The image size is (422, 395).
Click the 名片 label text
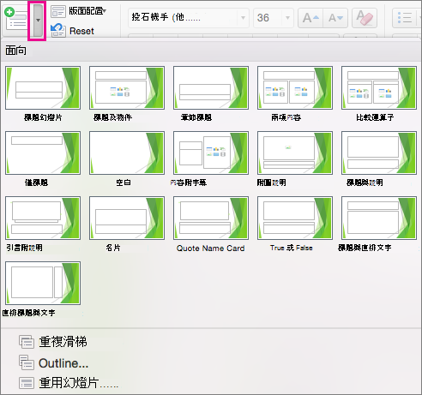(x=113, y=248)
